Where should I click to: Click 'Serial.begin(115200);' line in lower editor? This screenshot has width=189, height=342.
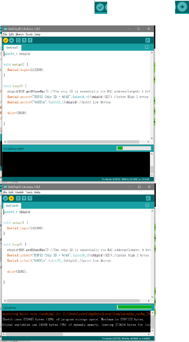(x=25, y=228)
